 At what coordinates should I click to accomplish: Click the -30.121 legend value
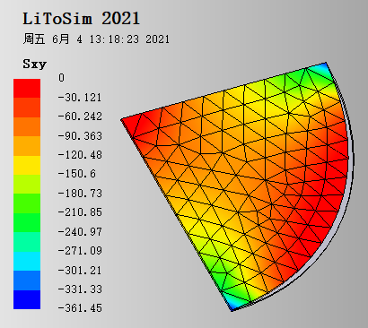[x=80, y=98]
